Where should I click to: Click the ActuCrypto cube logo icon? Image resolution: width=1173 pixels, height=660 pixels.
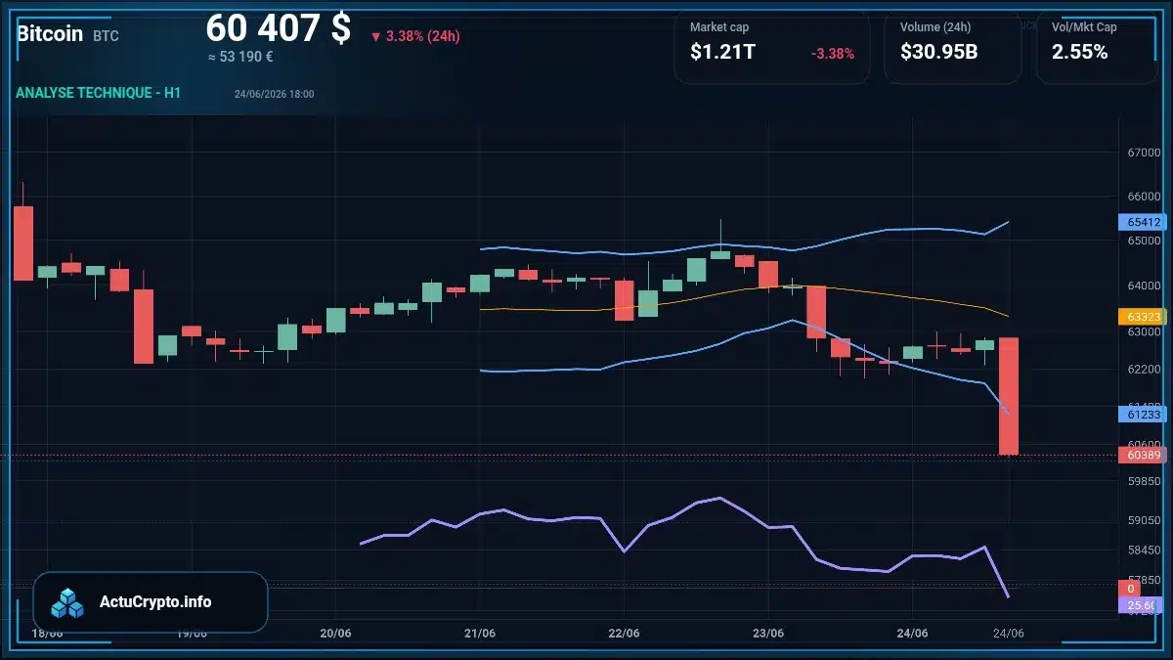click(68, 602)
